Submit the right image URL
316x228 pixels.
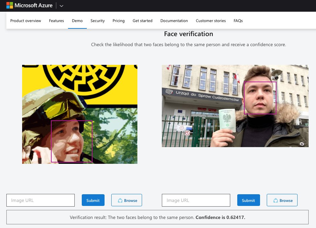[x=249, y=200]
